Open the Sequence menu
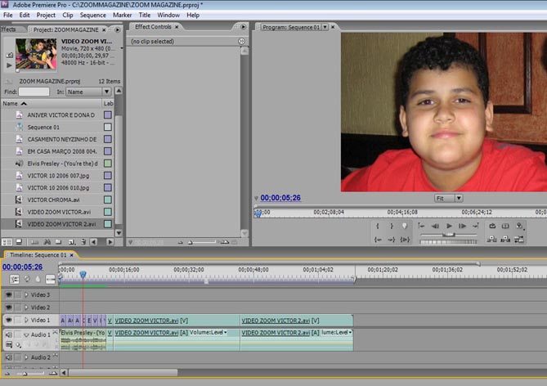Screen dimensions: 547x386 pyautogui.click(x=92, y=15)
